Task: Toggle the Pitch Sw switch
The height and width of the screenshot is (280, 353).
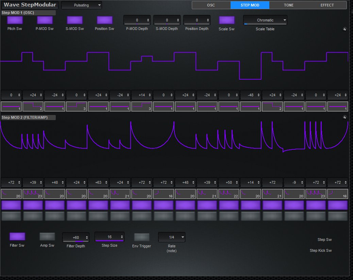Action: click(x=15, y=20)
